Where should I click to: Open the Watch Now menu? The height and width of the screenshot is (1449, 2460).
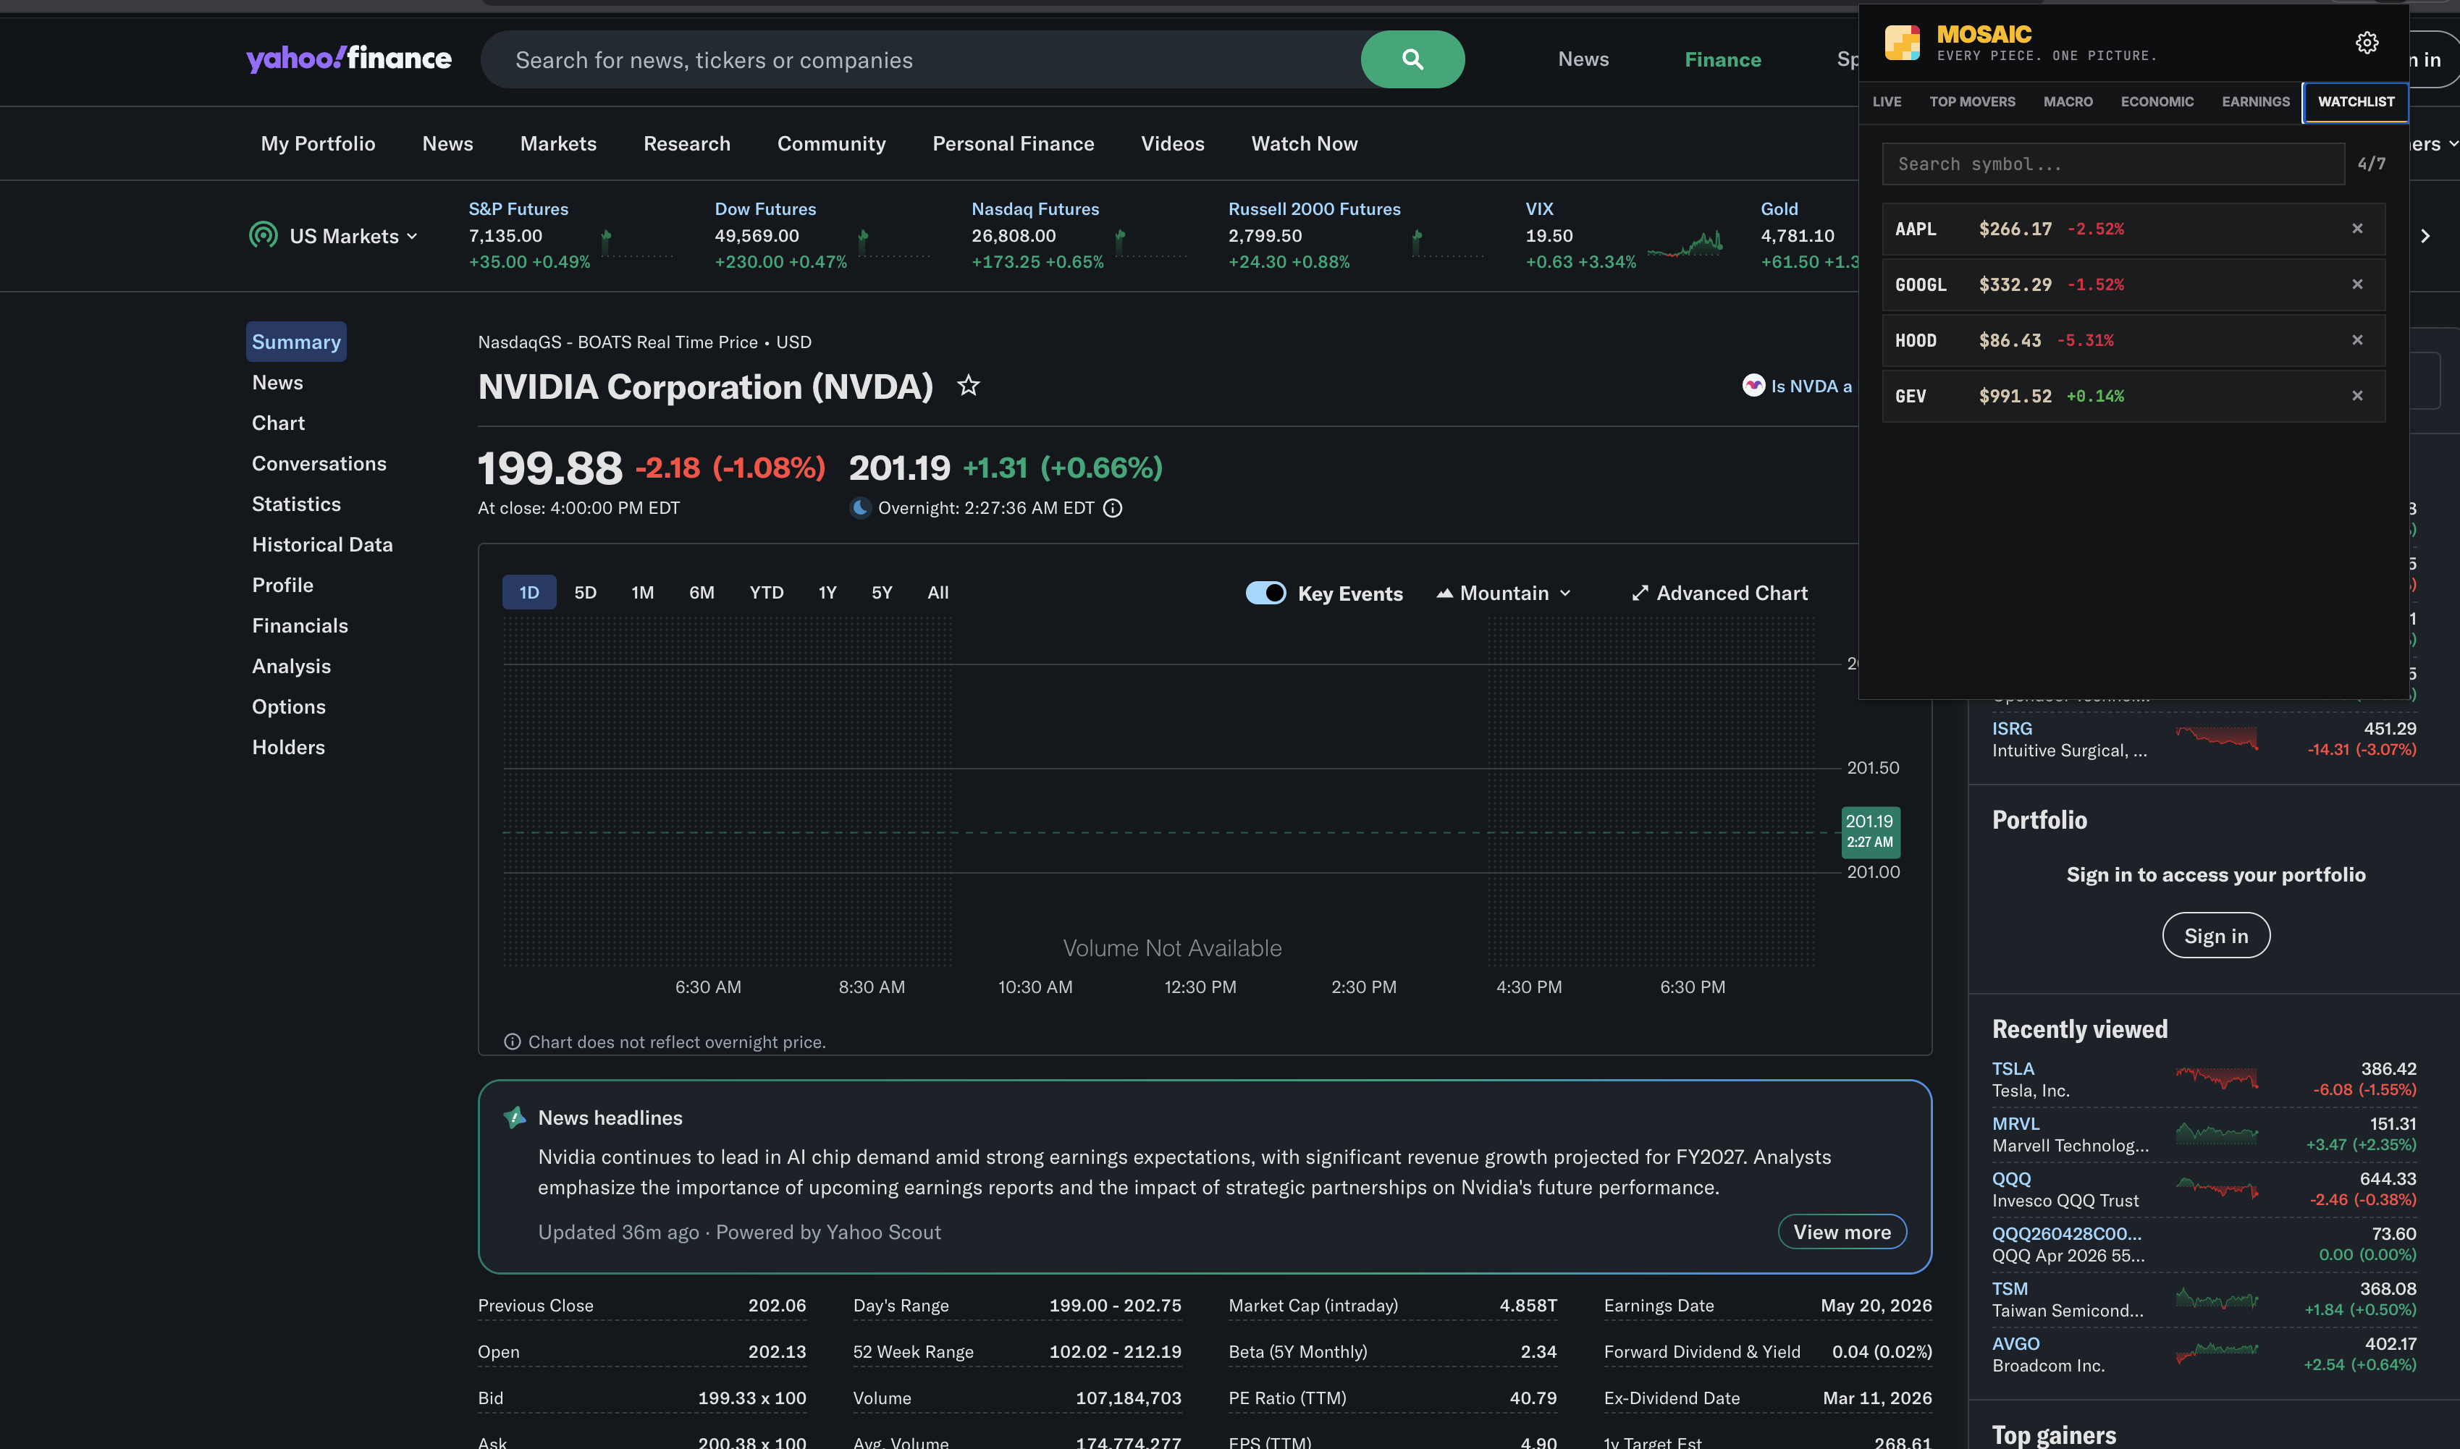pos(1304,143)
